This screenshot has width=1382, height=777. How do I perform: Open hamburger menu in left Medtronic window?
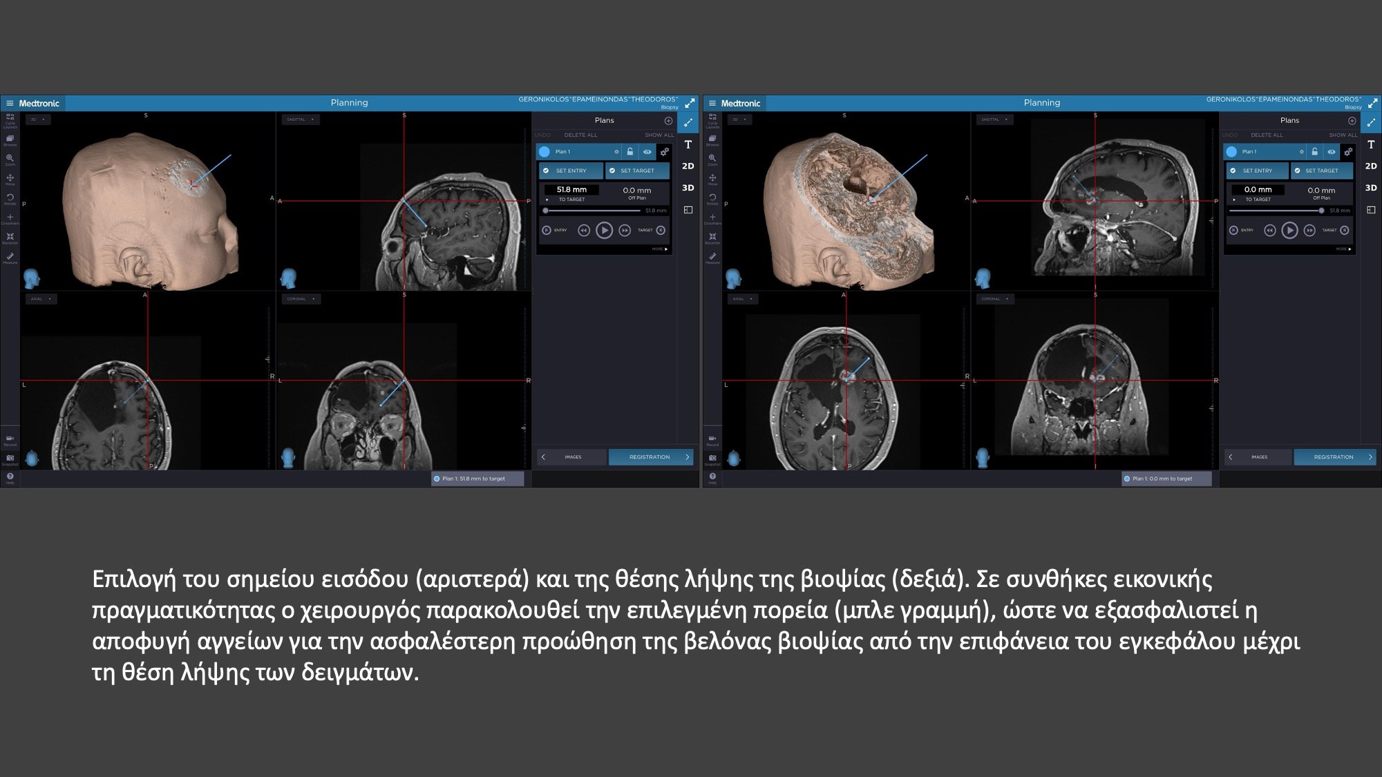(x=10, y=104)
